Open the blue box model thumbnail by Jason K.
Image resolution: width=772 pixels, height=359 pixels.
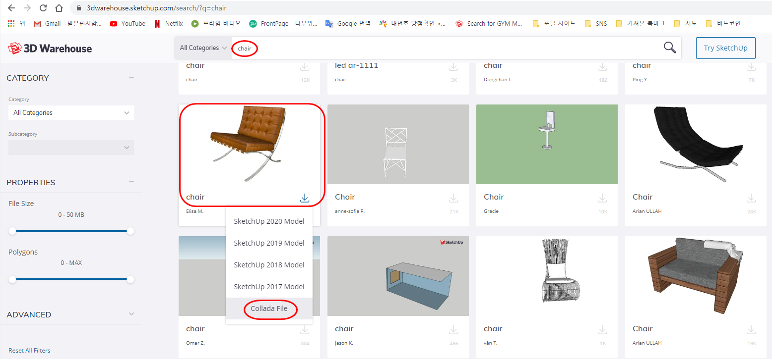point(398,276)
